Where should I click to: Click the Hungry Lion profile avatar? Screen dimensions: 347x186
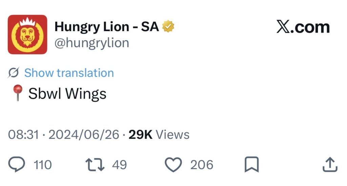[27, 35]
